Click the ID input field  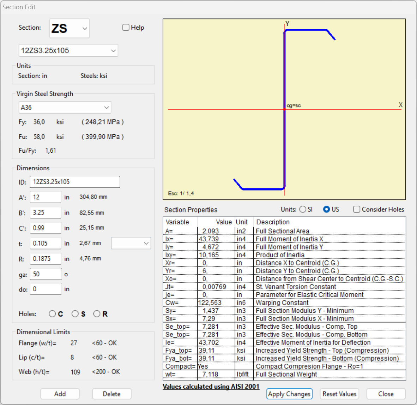tap(74, 182)
